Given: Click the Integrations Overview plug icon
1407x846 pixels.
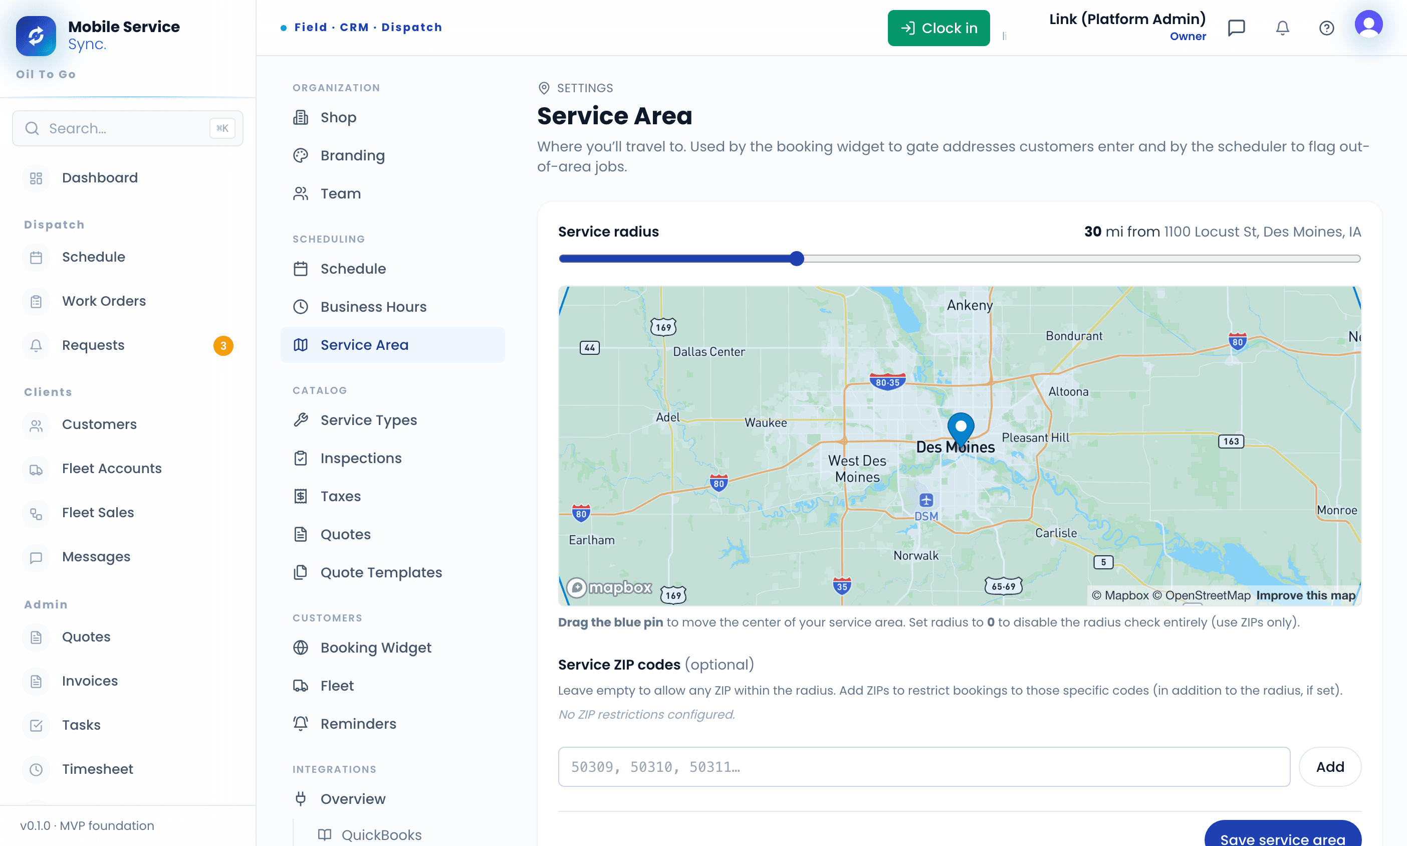Looking at the screenshot, I should tap(300, 799).
